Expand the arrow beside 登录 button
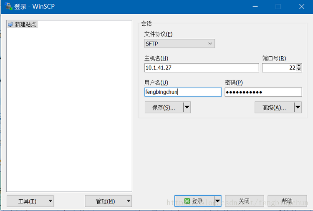313x211 pixels. coord(217,201)
